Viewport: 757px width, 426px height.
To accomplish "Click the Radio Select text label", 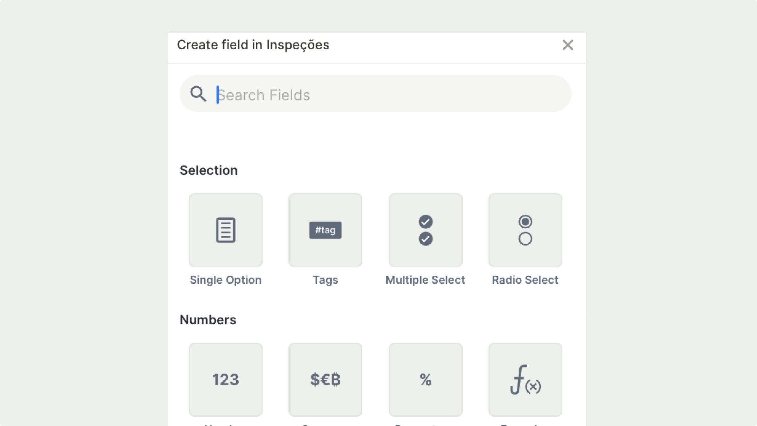I will click(x=525, y=280).
